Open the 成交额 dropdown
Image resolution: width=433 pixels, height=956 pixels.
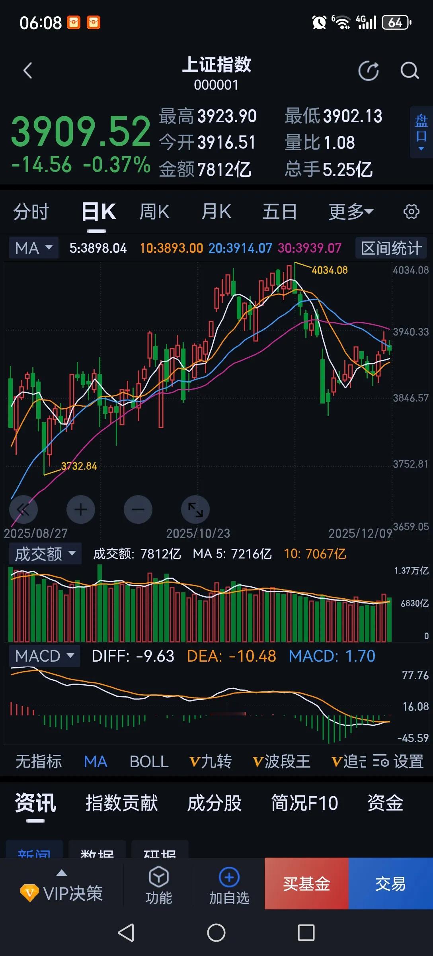click(x=45, y=553)
